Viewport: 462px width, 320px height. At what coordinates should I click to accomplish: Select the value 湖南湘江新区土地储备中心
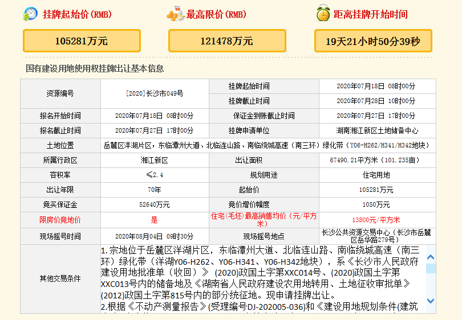pyautogui.click(x=377, y=130)
